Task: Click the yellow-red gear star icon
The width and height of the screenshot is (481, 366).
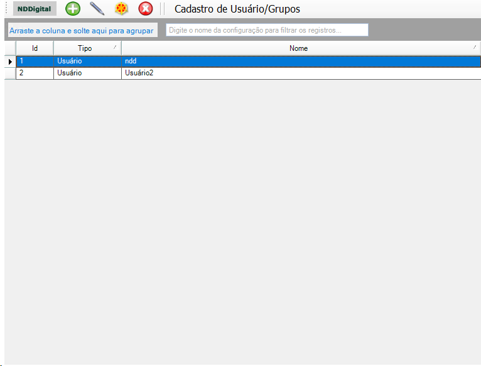Action: [x=121, y=9]
